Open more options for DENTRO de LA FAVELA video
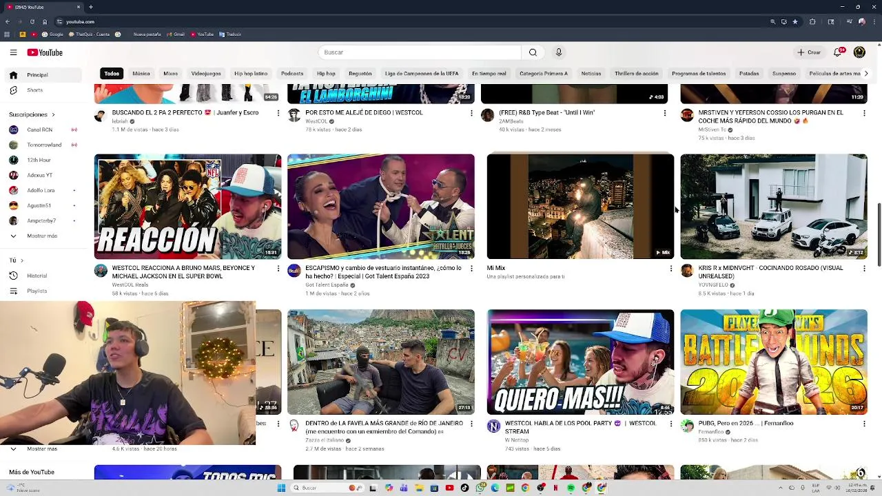 pyautogui.click(x=471, y=424)
